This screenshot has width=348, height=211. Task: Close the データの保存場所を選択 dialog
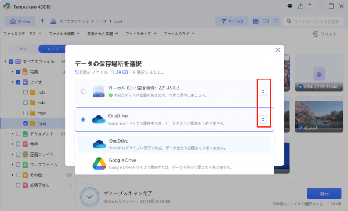[278, 50]
